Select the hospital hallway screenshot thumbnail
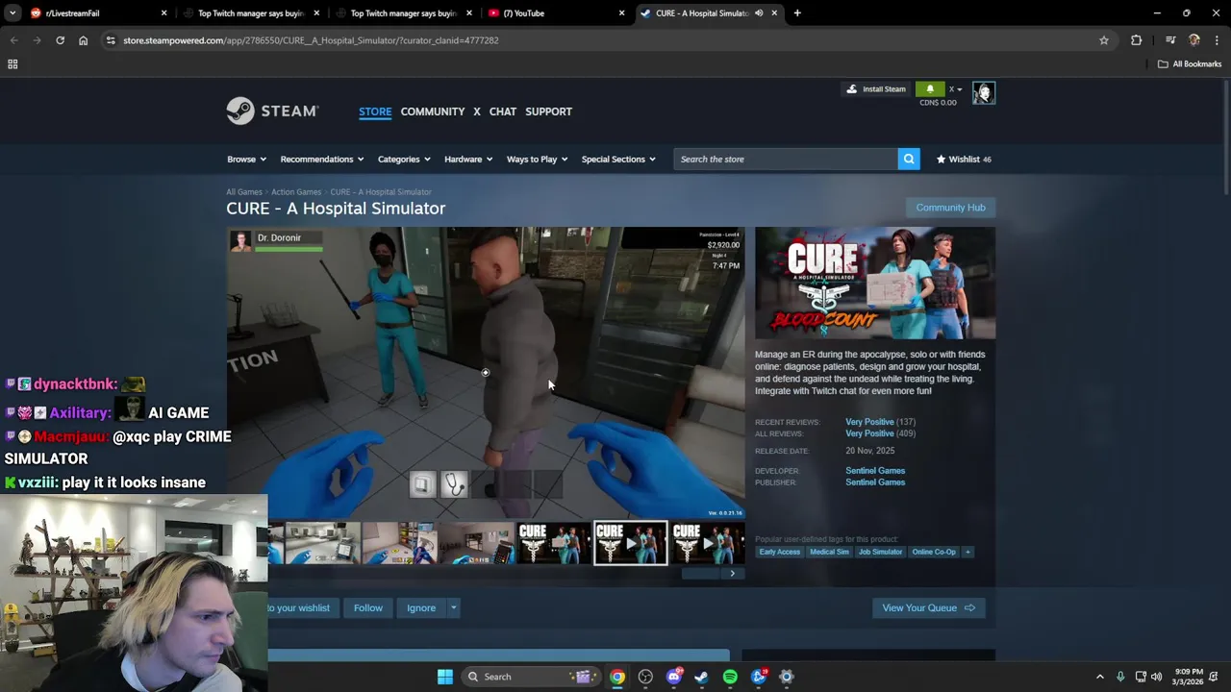This screenshot has height=692, width=1231. (x=323, y=543)
